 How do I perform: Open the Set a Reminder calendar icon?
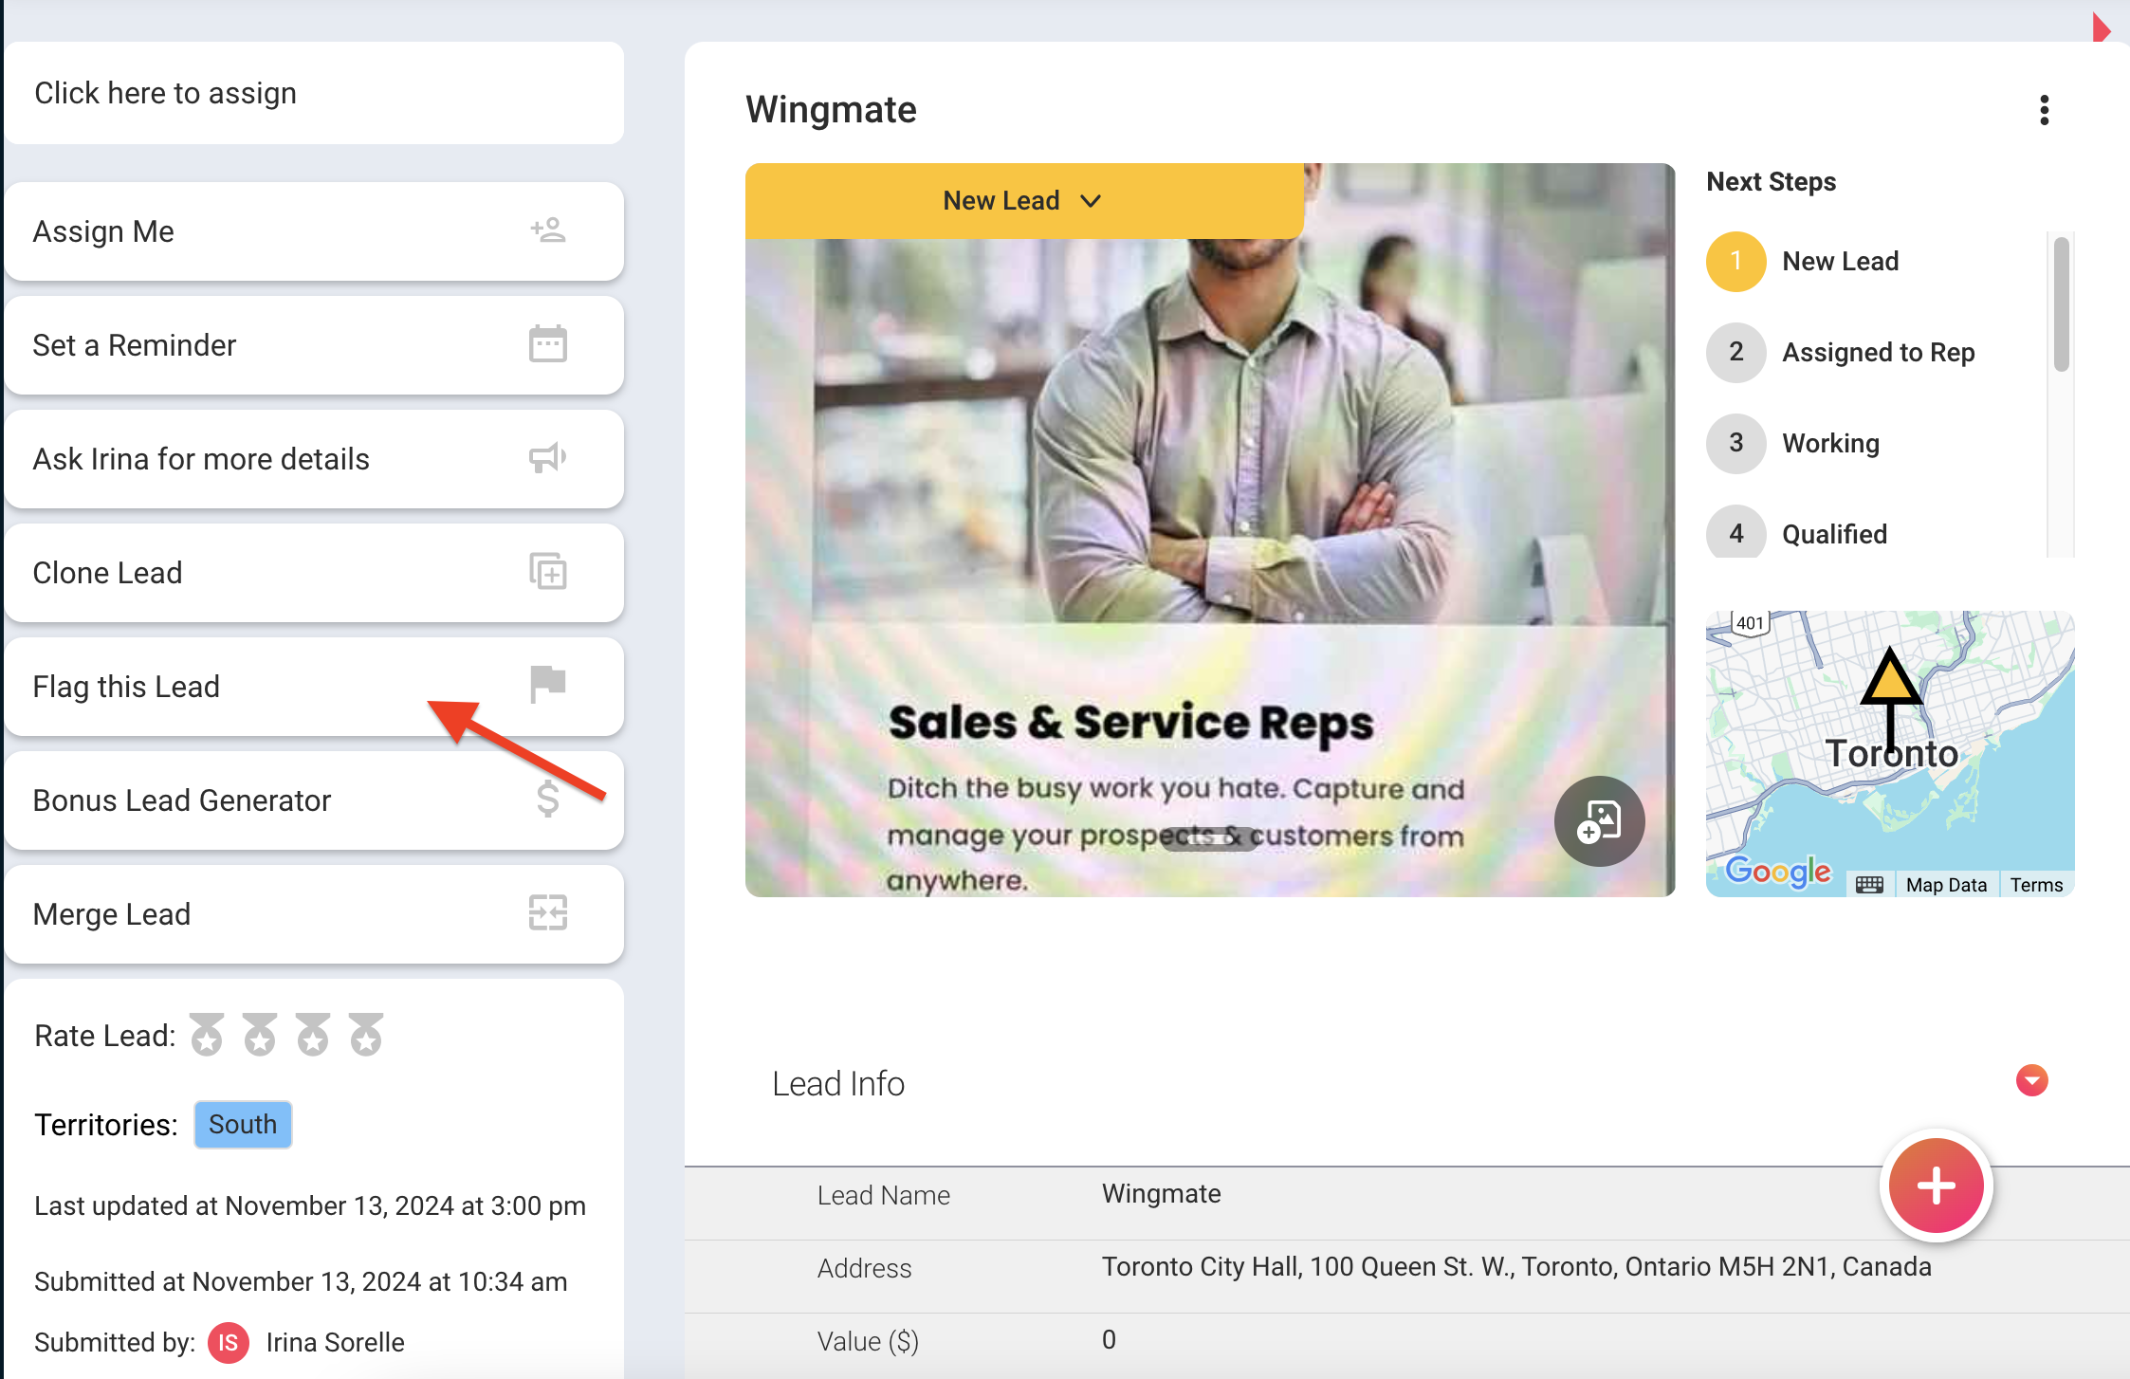pyautogui.click(x=548, y=344)
